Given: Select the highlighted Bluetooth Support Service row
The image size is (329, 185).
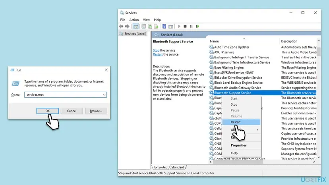Looking at the screenshot, I should (x=263, y=93).
